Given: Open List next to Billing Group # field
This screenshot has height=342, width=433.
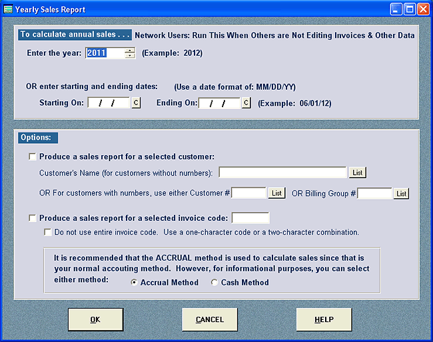Looking at the screenshot, I should click(400, 193).
